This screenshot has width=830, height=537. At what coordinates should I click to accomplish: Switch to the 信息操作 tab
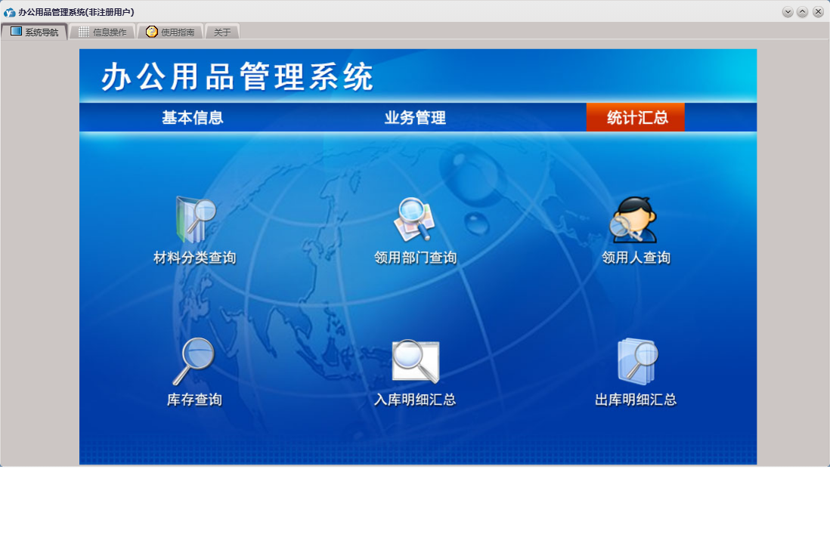[103, 32]
